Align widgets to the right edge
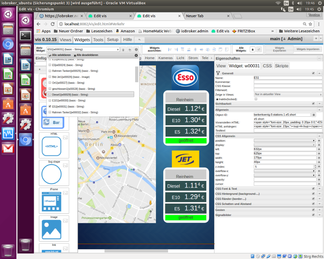324x259 pixels. [x=176, y=49]
